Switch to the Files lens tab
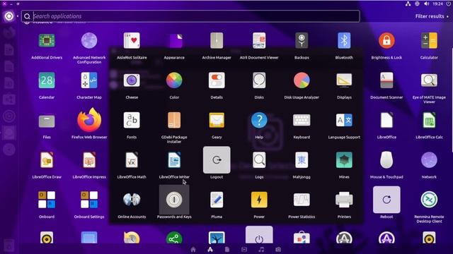The width and height of the screenshot is (453, 254). pyautogui.click(x=227, y=249)
